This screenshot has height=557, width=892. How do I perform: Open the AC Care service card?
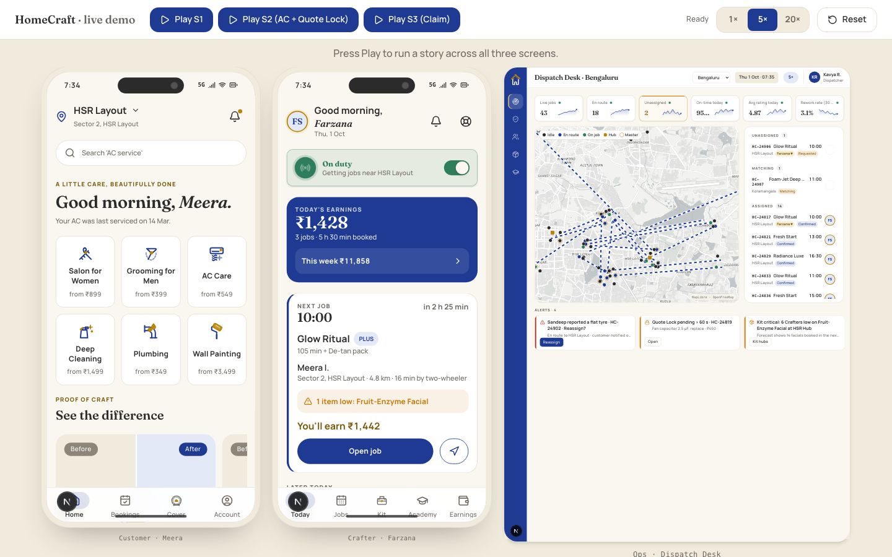[x=217, y=272]
